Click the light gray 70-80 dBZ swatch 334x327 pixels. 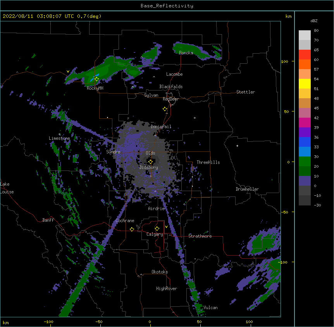point(305,35)
